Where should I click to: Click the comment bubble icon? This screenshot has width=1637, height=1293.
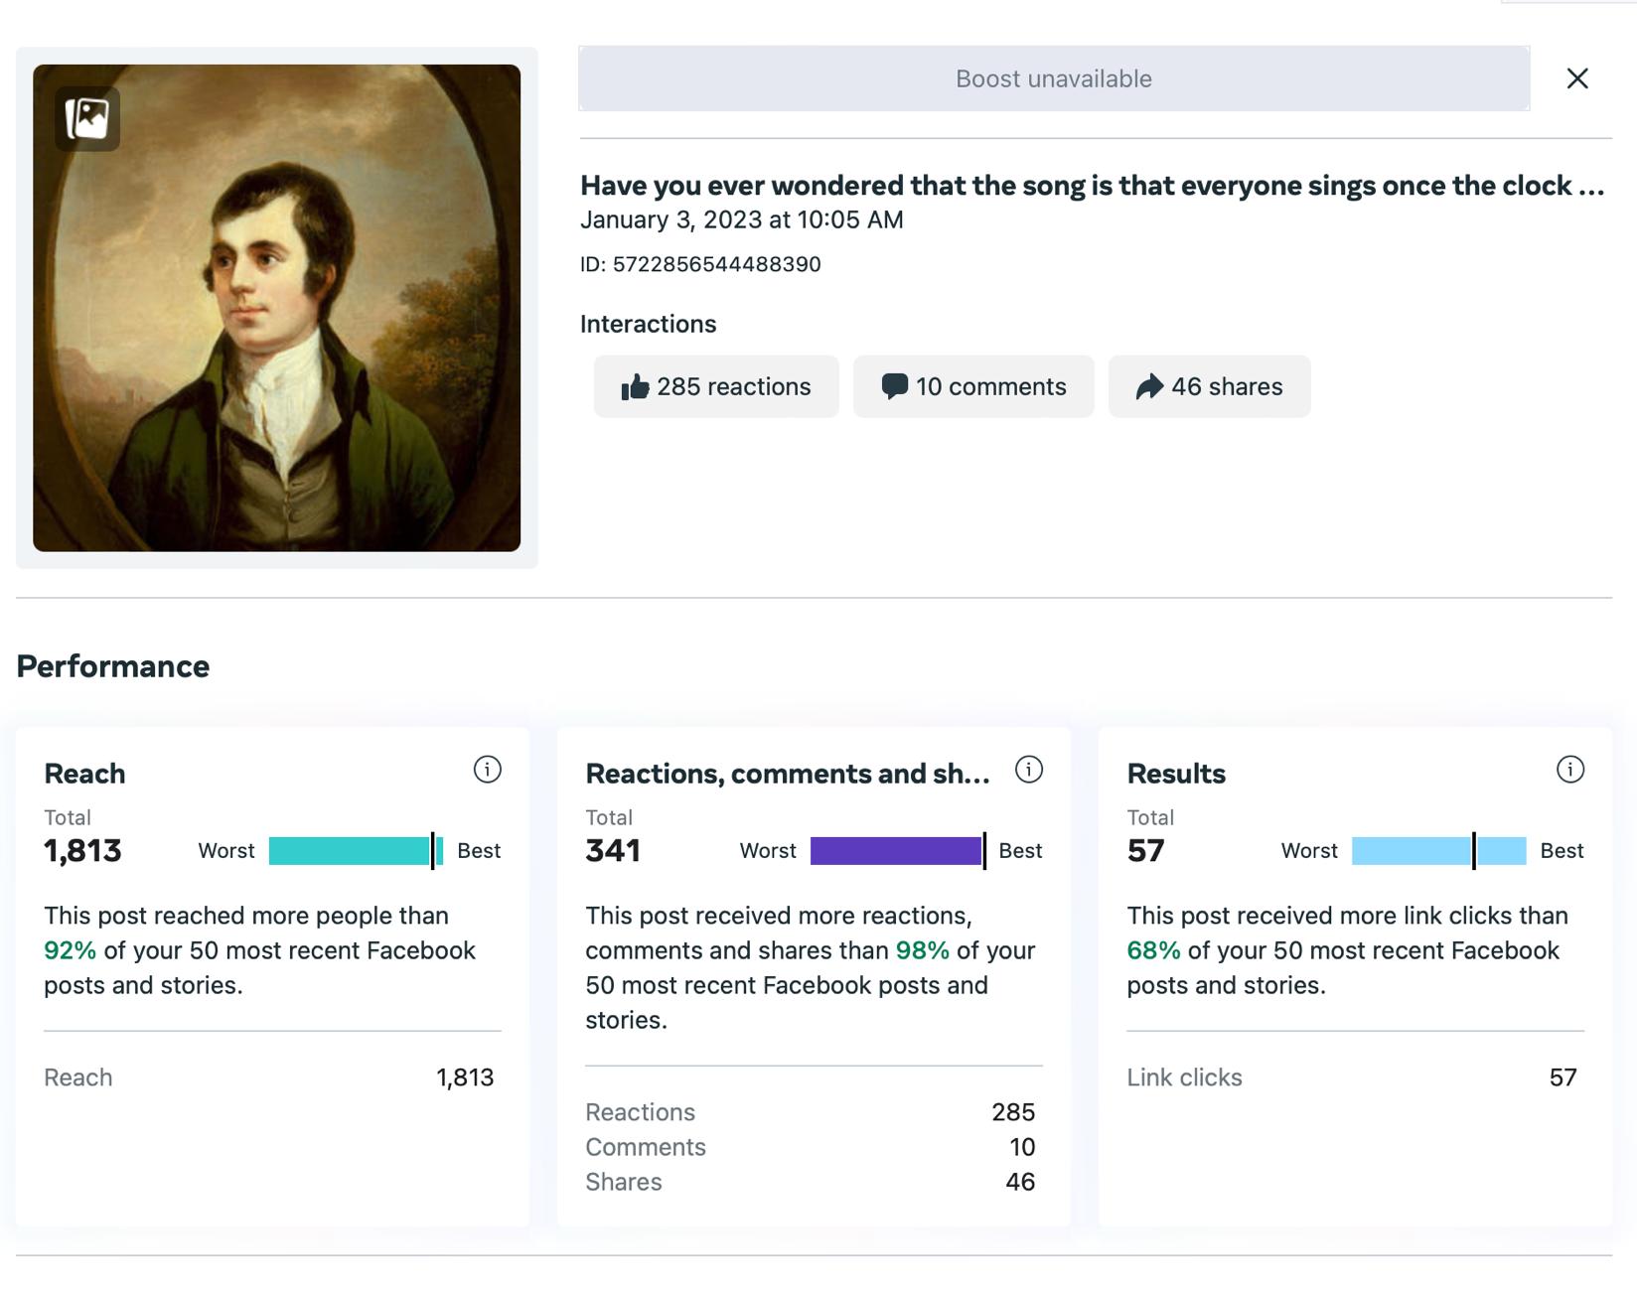[894, 386]
